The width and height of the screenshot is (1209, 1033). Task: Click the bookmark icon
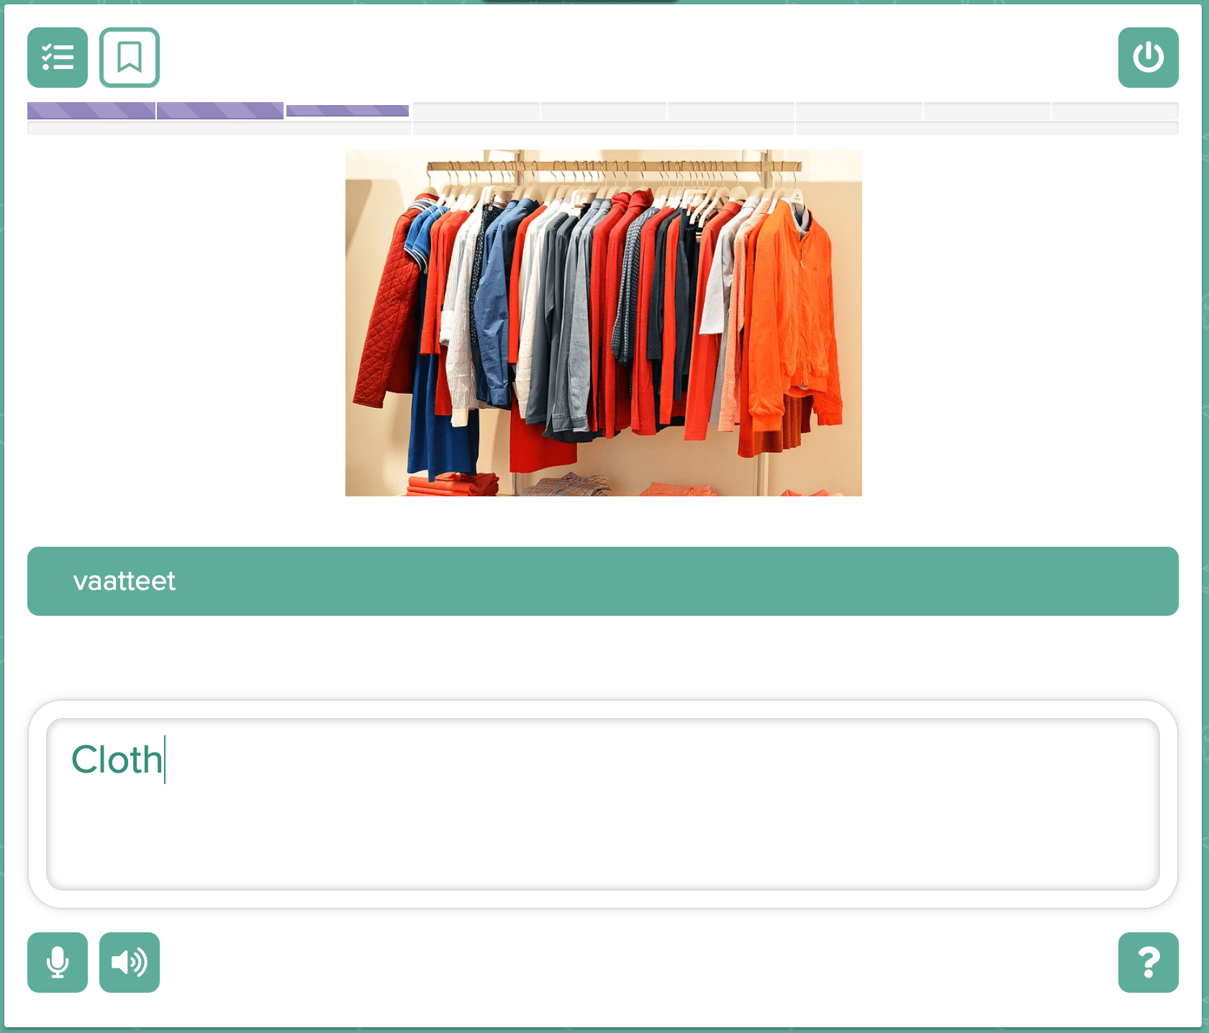(130, 58)
